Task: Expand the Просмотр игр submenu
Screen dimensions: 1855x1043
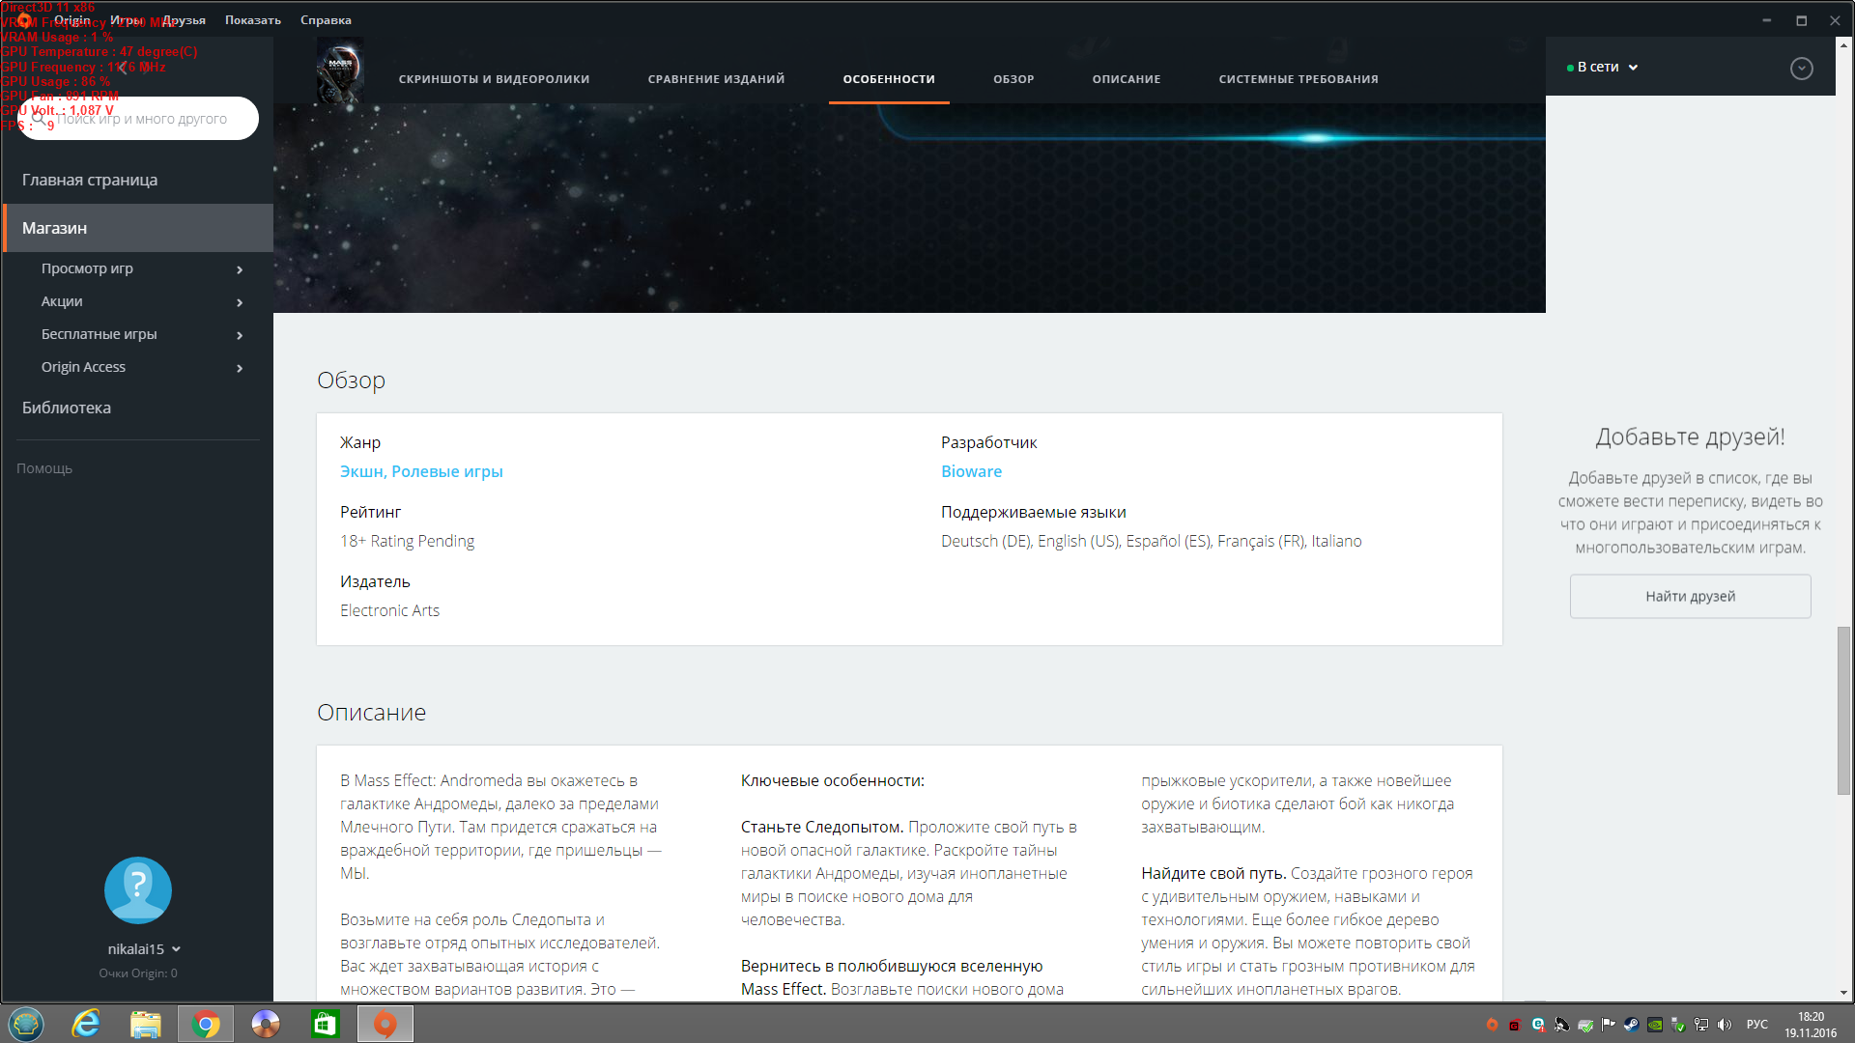Action: 240,269
